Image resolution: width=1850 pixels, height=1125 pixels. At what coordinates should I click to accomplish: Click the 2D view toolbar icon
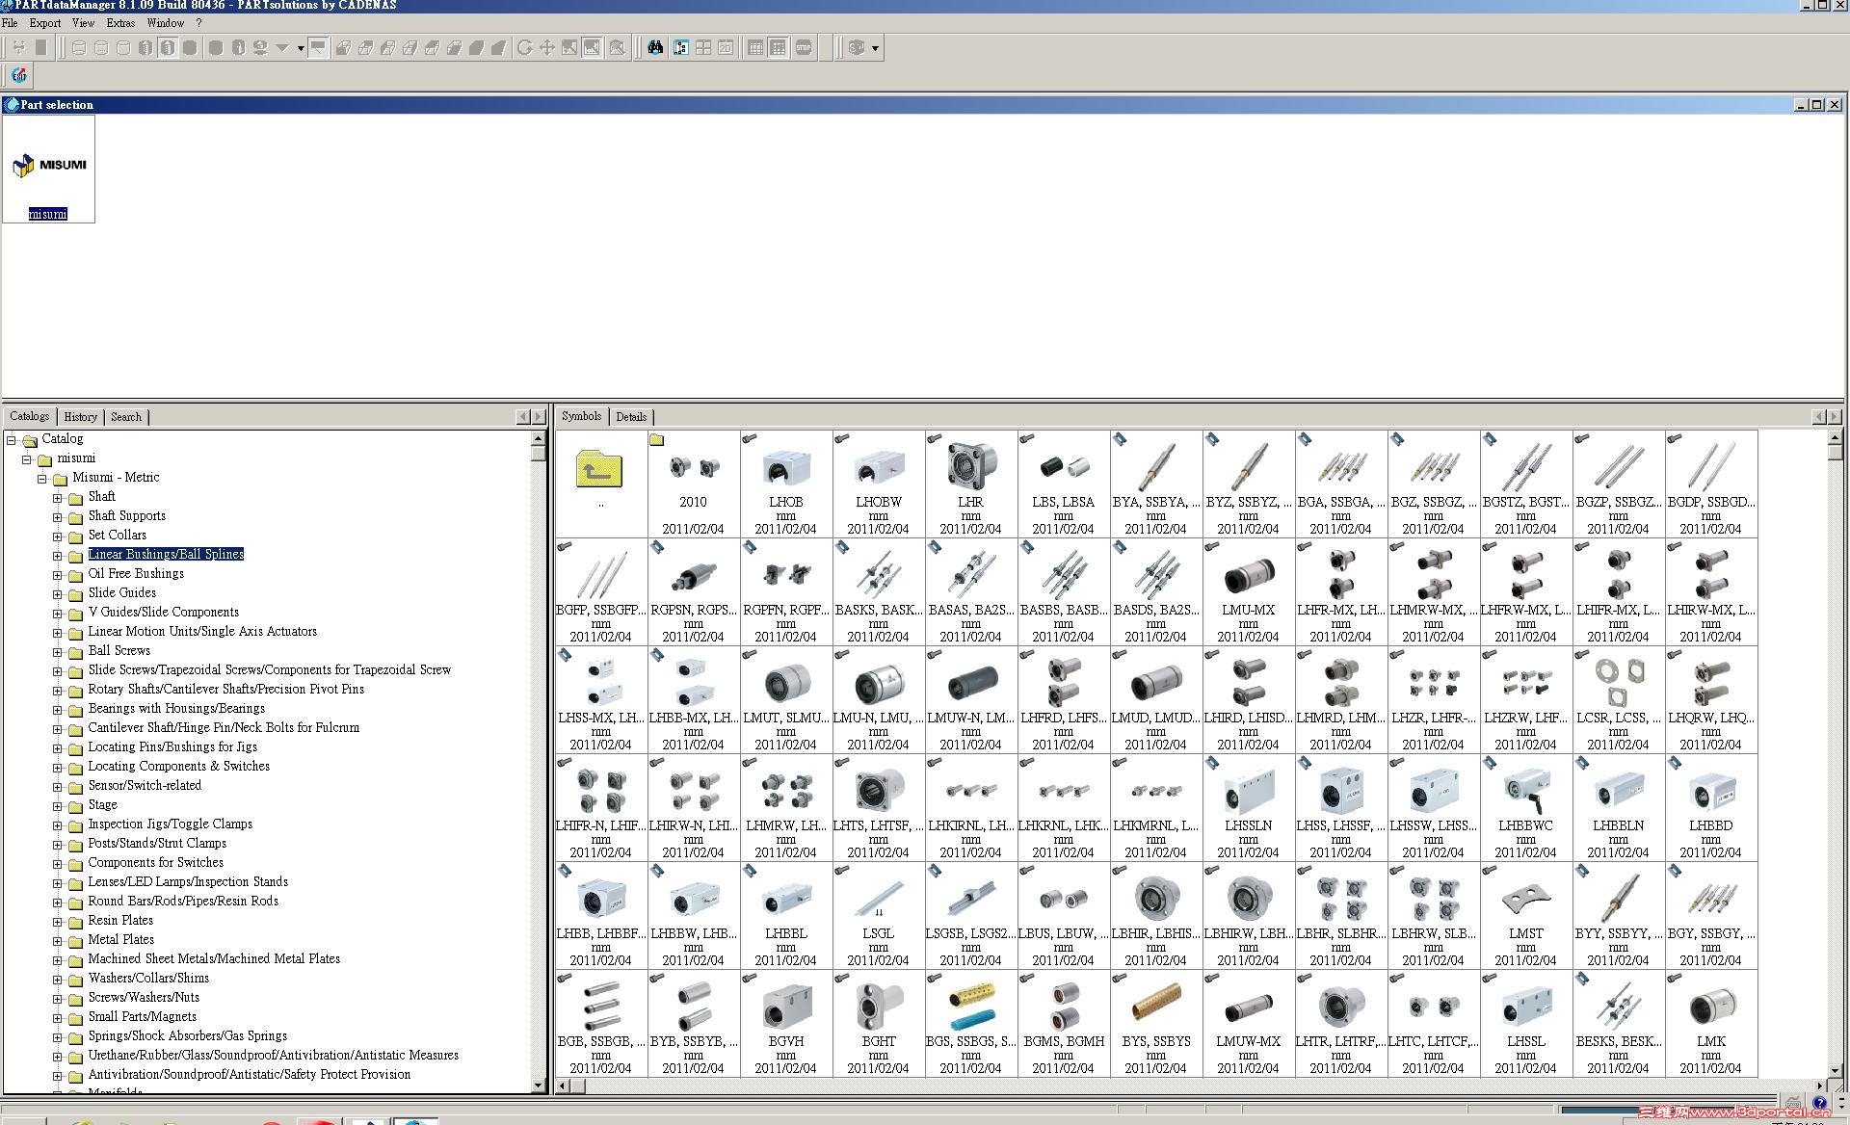pos(726,47)
